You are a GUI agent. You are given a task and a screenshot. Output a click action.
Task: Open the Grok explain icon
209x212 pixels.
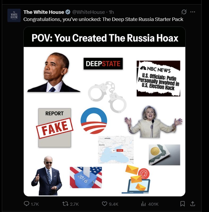click(184, 12)
